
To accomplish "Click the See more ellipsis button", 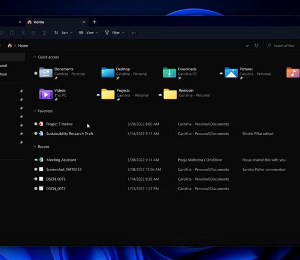I will [x=134, y=33].
